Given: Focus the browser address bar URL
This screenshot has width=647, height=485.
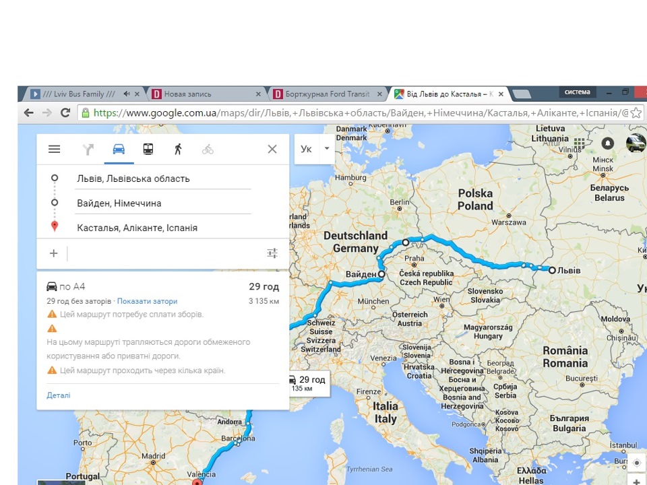Looking at the screenshot, I should (361, 112).
